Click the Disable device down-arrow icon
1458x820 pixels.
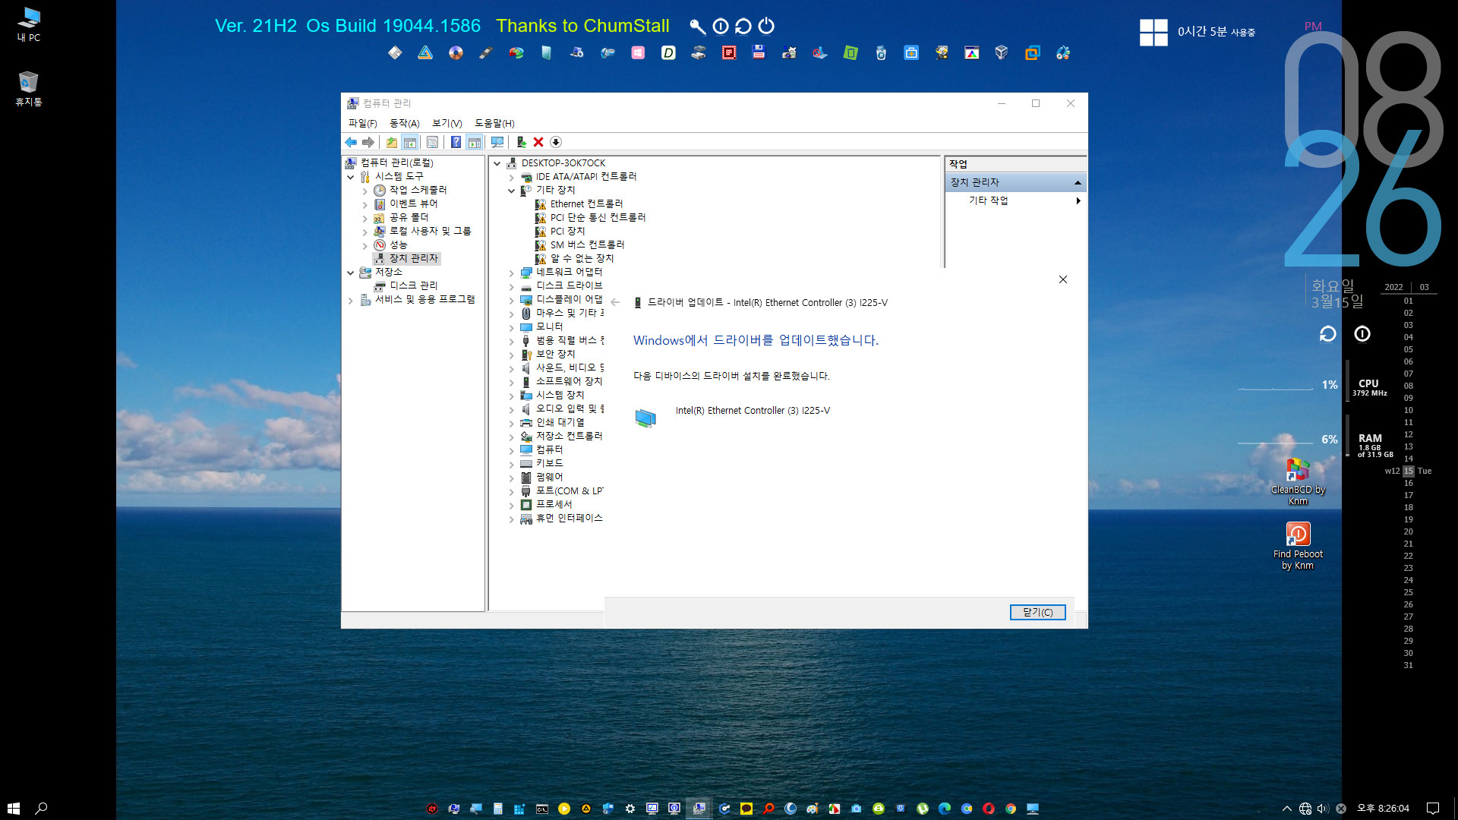click(556, 142)
